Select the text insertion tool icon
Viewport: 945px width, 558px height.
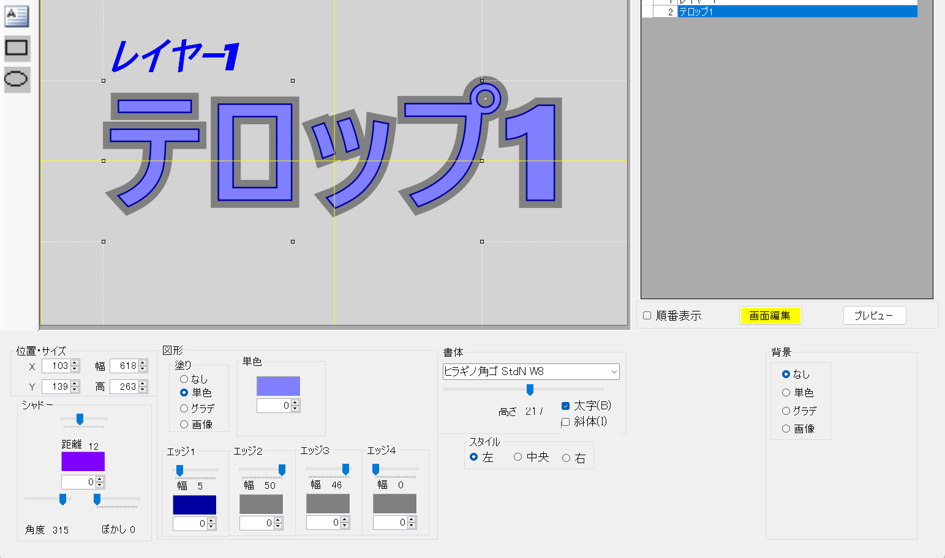coord(17,16)
